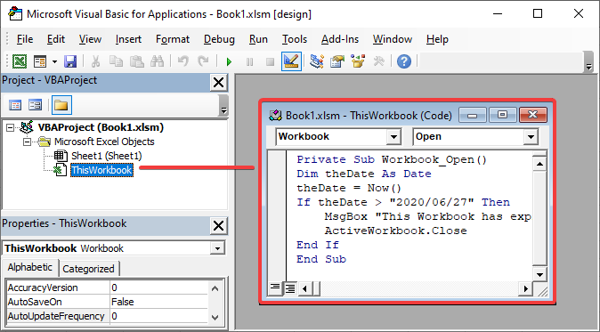Open the Add-Ins menu

click(340, 39)
